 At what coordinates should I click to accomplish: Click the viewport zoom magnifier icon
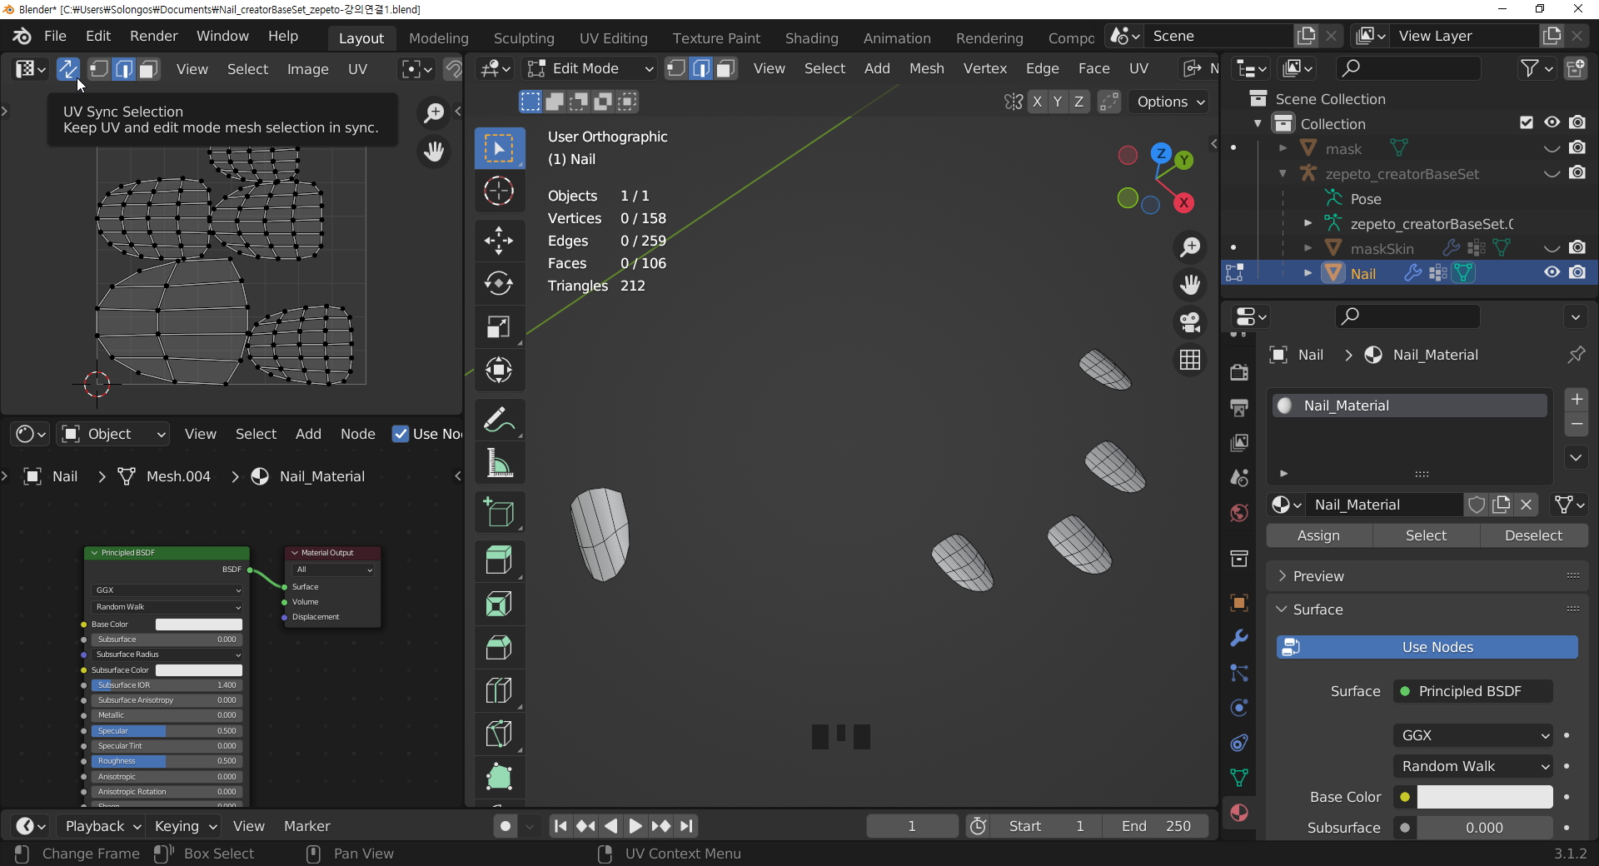(x=1190, y=247)
